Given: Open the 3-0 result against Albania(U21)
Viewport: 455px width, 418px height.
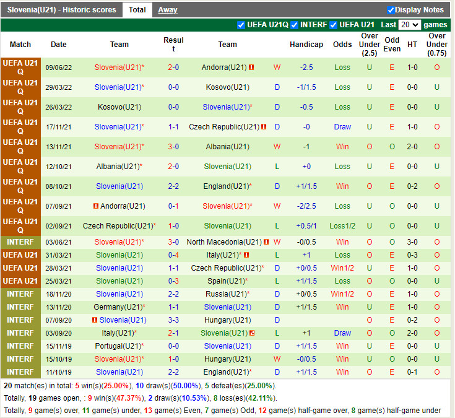Looking at the screenshot, I should tap(173, 147).
